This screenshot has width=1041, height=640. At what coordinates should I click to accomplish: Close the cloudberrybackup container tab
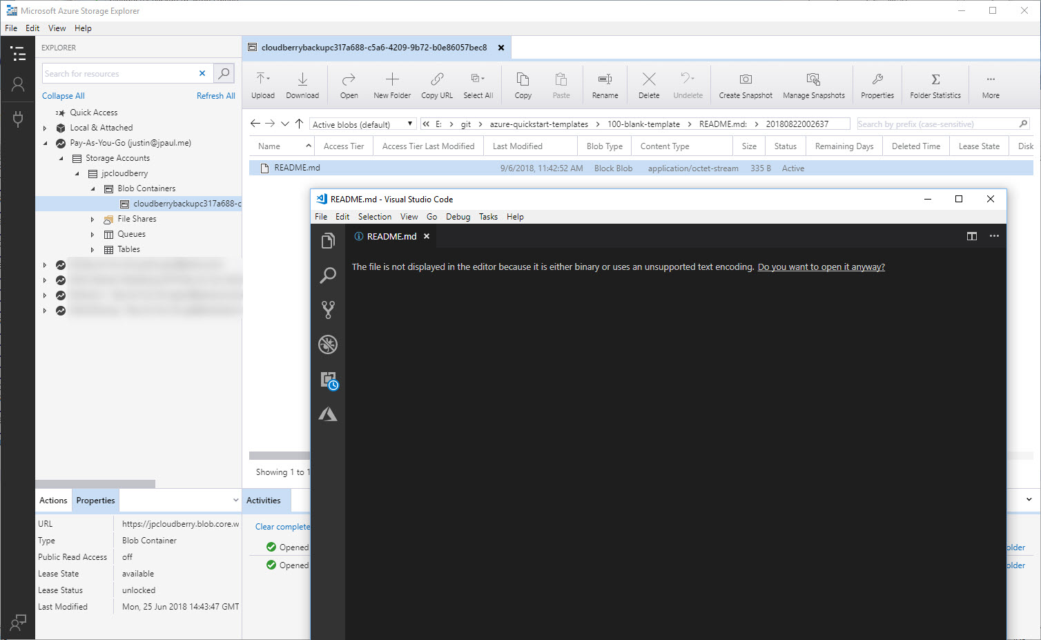click(501, 48)
